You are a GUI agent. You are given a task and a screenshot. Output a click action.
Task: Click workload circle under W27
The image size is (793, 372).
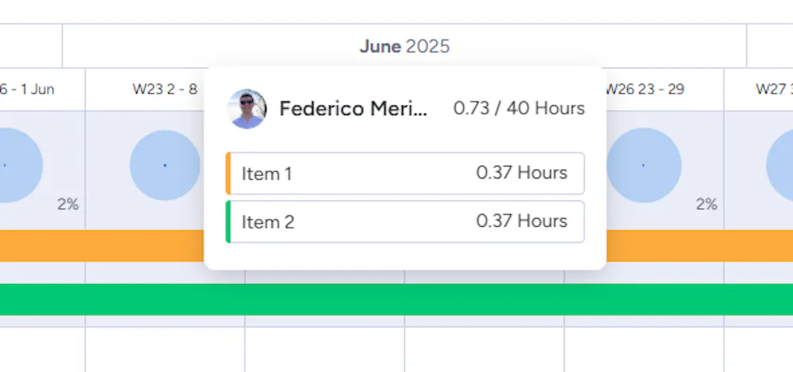[781, 165]
